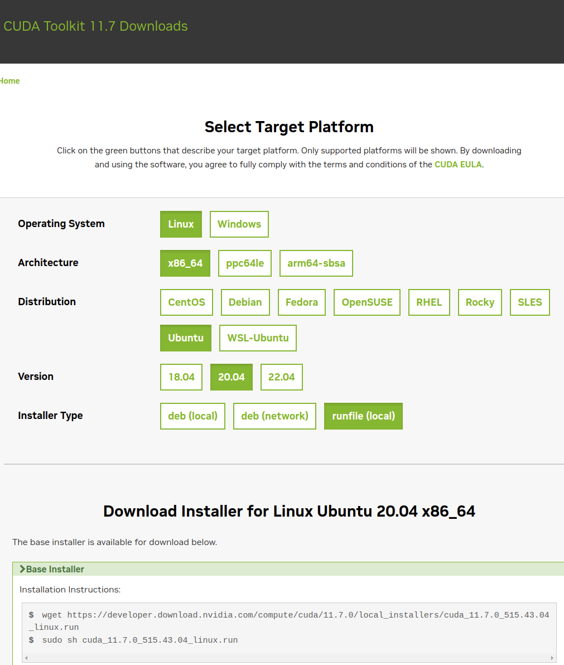Select Rocky distribution button

480,302
